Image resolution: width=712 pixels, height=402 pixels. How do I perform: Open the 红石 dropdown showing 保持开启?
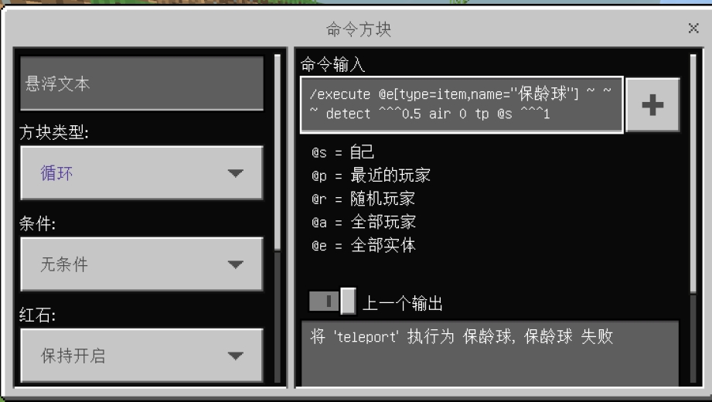[x=141, y=355]
